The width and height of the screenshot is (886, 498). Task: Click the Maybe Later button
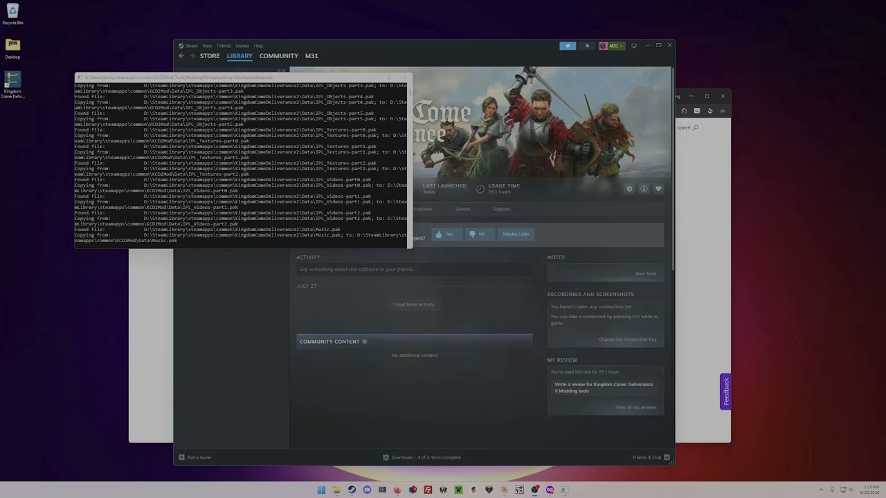pos(516,234)
